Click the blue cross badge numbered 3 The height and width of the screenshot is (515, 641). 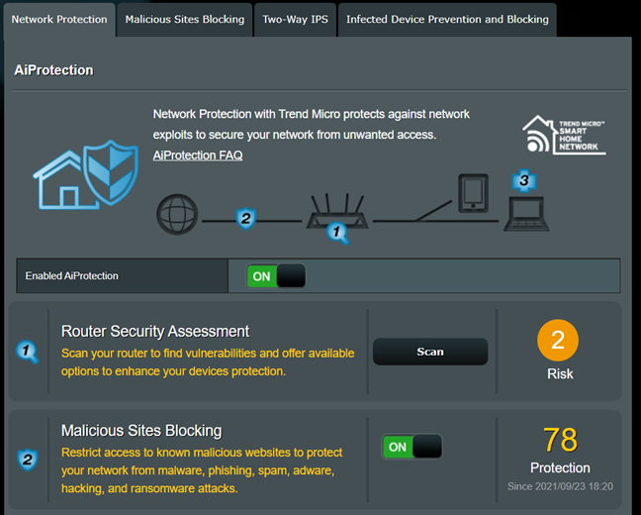click(524, 180)
